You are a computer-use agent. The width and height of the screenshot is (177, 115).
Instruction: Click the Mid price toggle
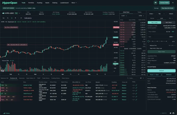click(173, 32)
